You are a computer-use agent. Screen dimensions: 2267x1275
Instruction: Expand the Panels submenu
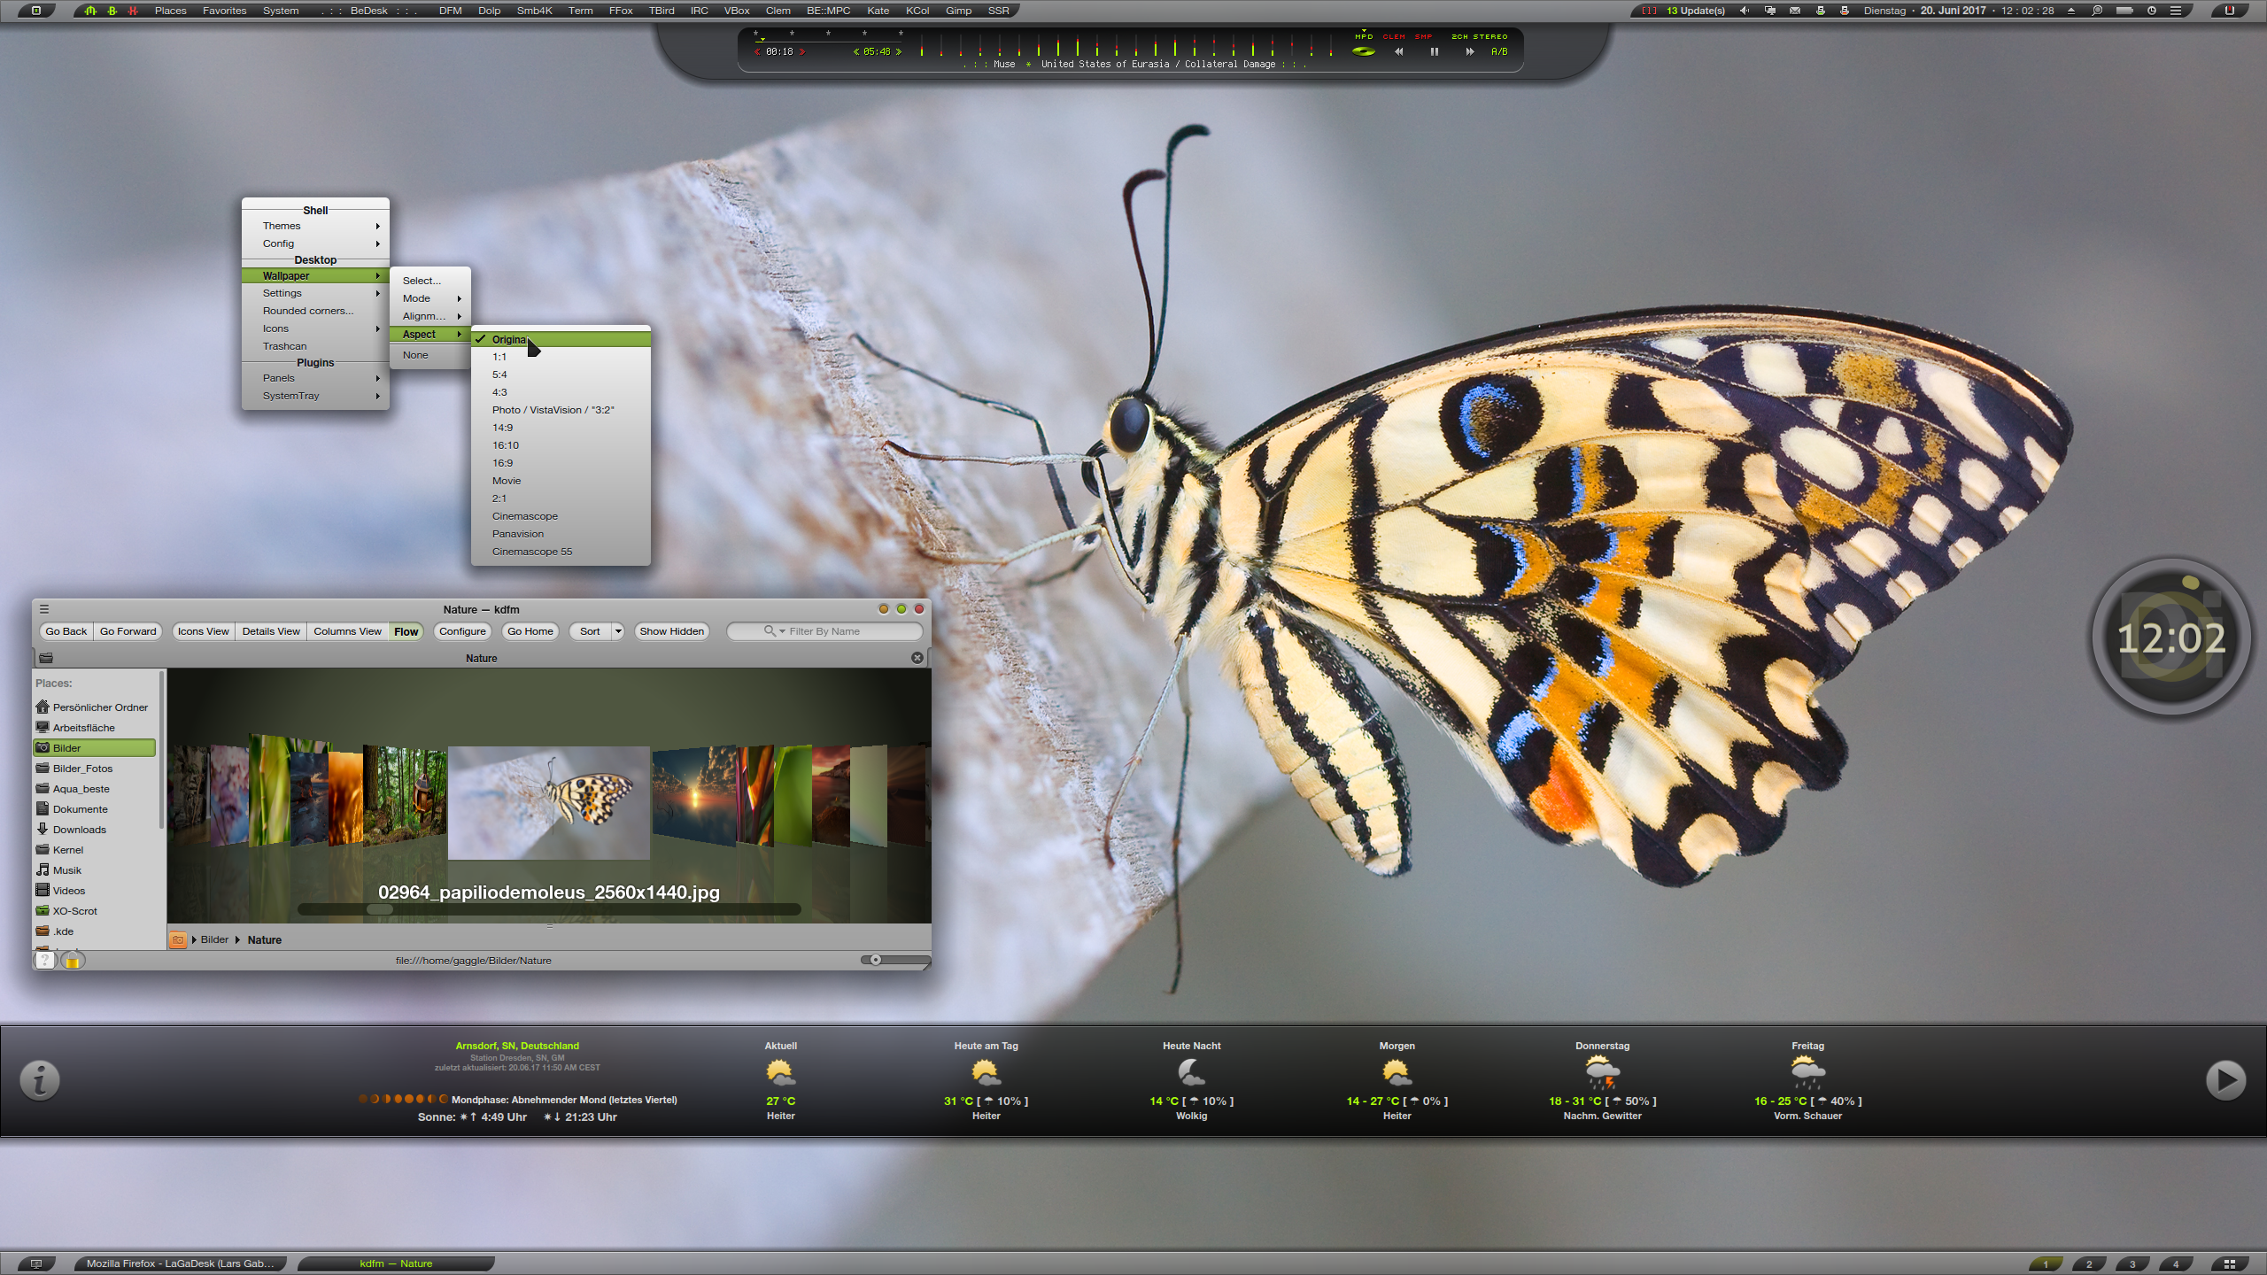pyautogui.click(x=315, y=378)
